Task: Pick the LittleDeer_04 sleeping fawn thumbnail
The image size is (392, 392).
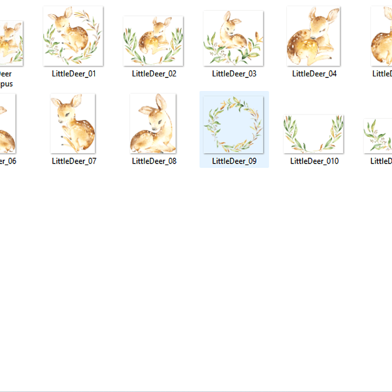Action: [313, 36]
